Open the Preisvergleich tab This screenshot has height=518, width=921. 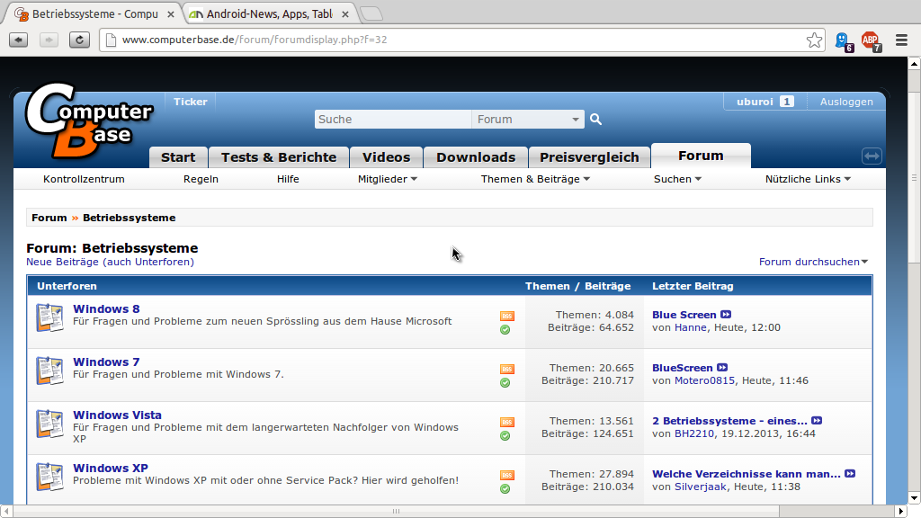click(589, 157)
